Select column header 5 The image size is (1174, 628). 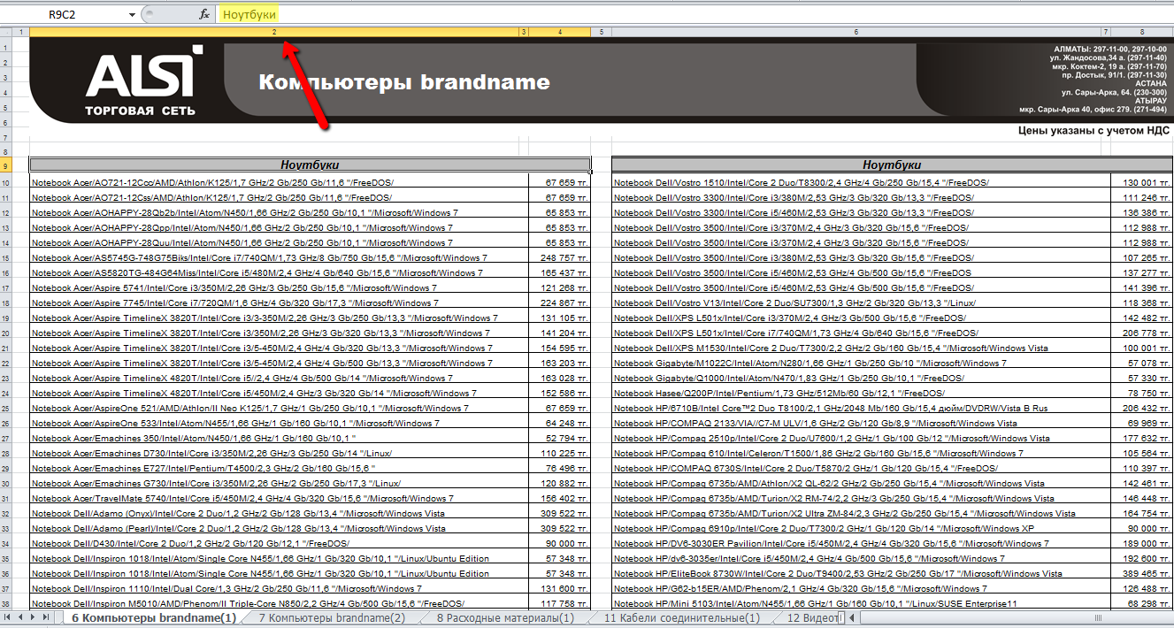tap(601, 32)
